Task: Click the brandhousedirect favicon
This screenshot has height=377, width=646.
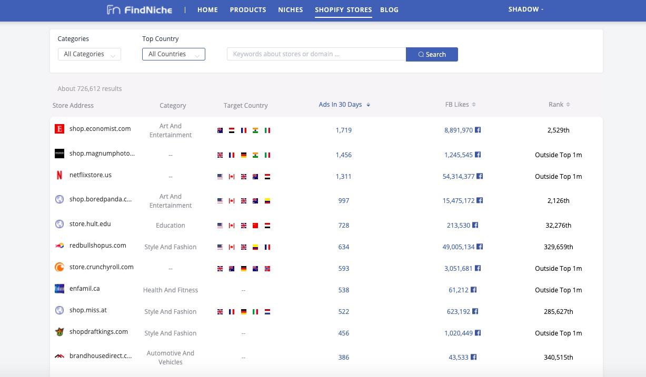Action: [x=59, y=356]
